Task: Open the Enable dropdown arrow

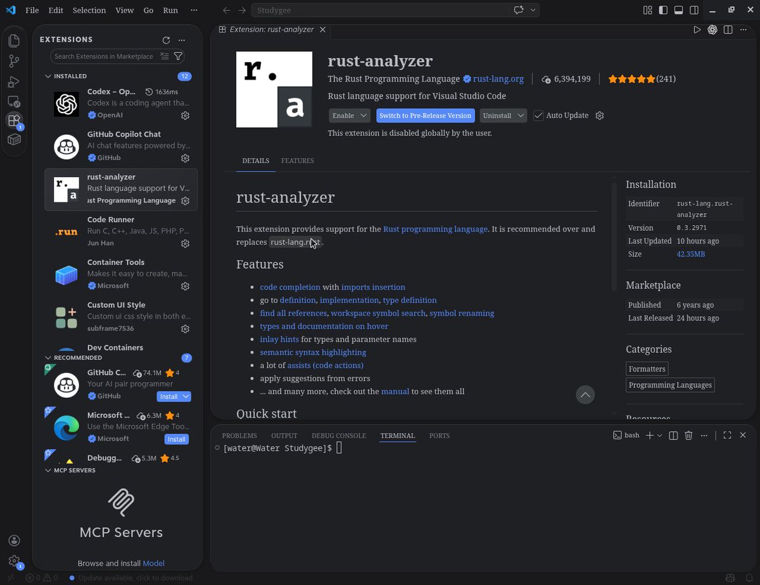Action: [364, 116]
